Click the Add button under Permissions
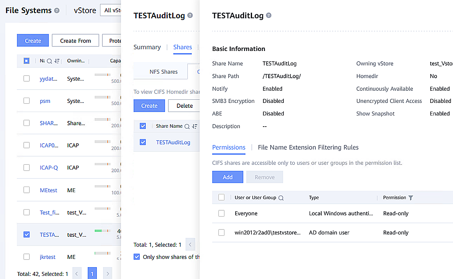The image size is (453, 279). click(x=228, y=177)
